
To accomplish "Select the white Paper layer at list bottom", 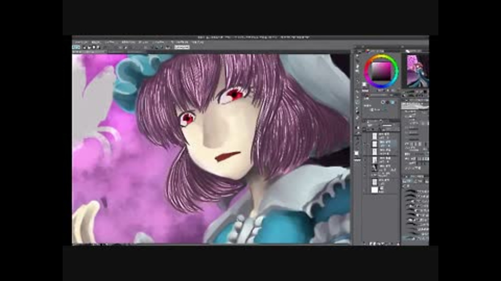I will point(382,190).
